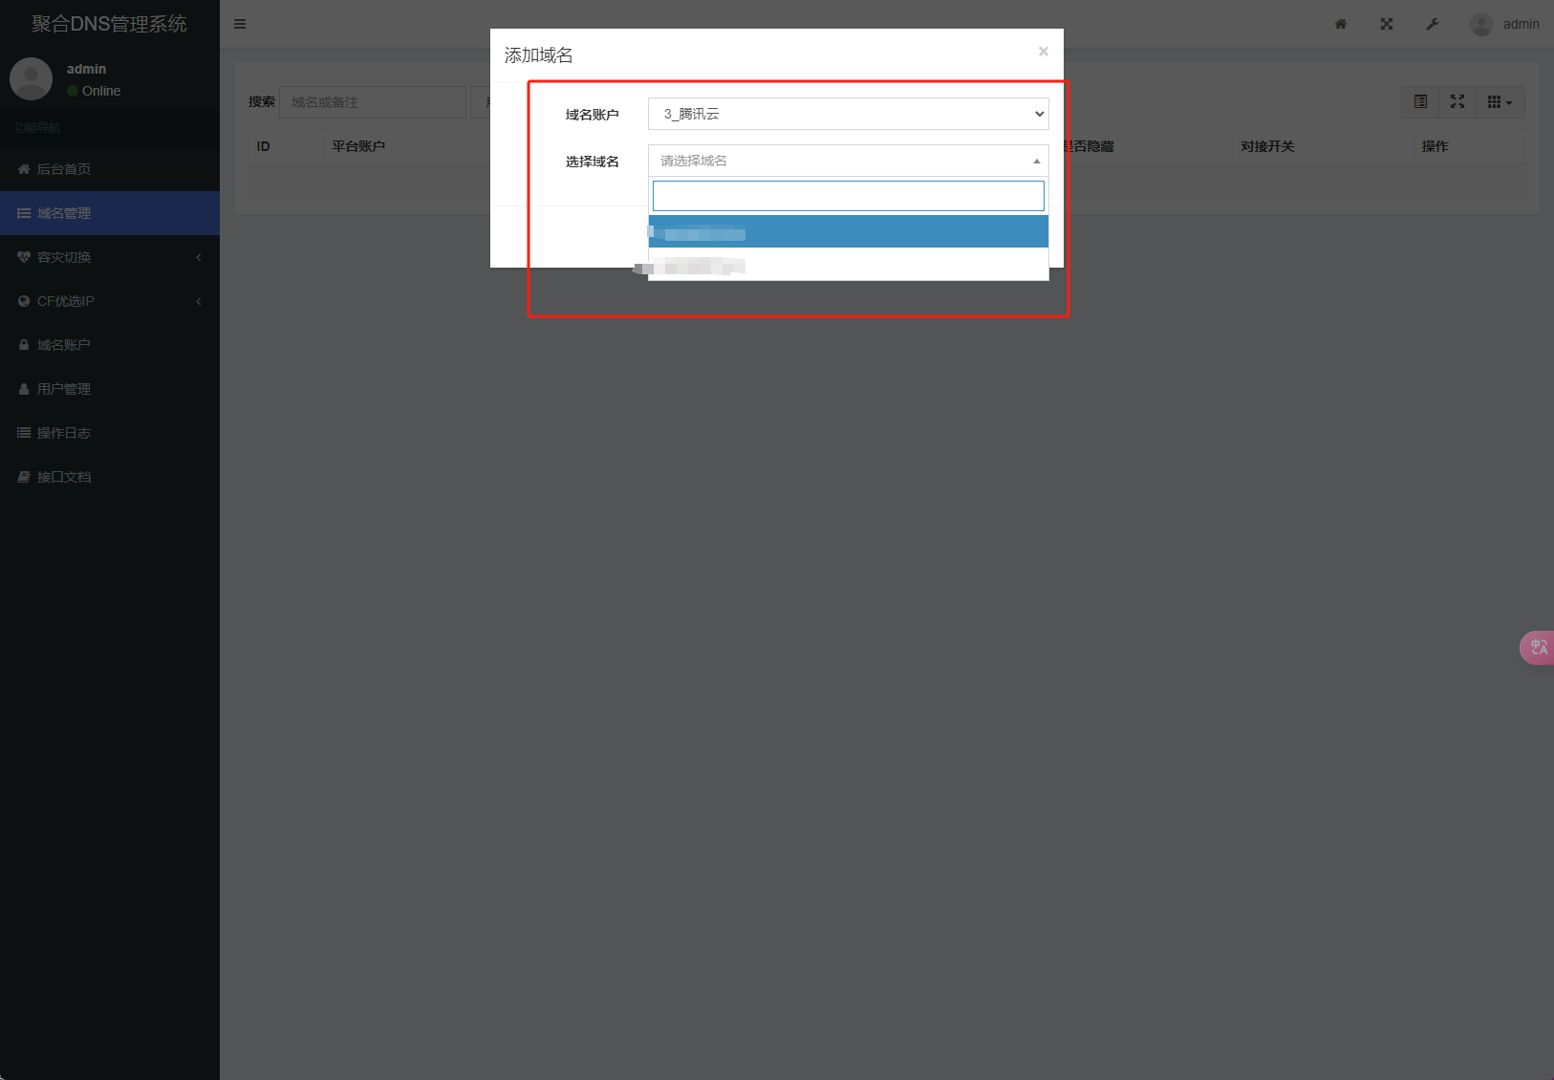Screen dimensions: 1554x1080
Task: Close the 添加域名 dialog
Action: tap(1044, 52)
